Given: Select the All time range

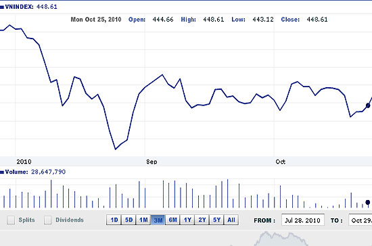Looking at the screenshot, I should click(231, 220).
